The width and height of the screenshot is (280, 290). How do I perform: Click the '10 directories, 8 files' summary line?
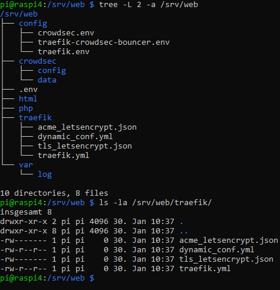coord(54,193)
